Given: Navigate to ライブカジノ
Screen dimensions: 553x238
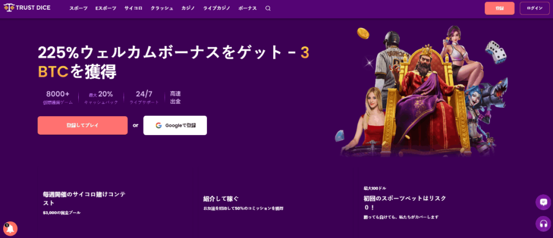Looking at the screenshot, I should [x=217, y=9].
